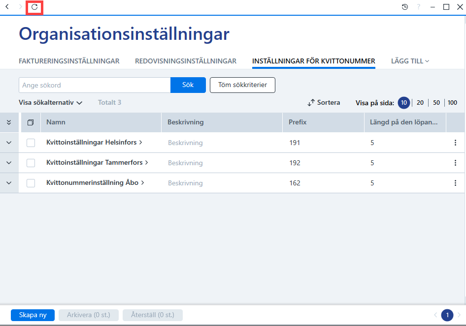Open the three-dot menu for Kvittonummerinställning Åbo
This screenshot has width=466, height=326.
(455, 183)
